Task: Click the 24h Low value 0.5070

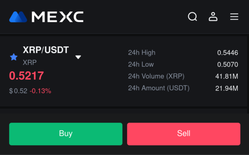Action: pyautogui.click(x=227, y=64)
